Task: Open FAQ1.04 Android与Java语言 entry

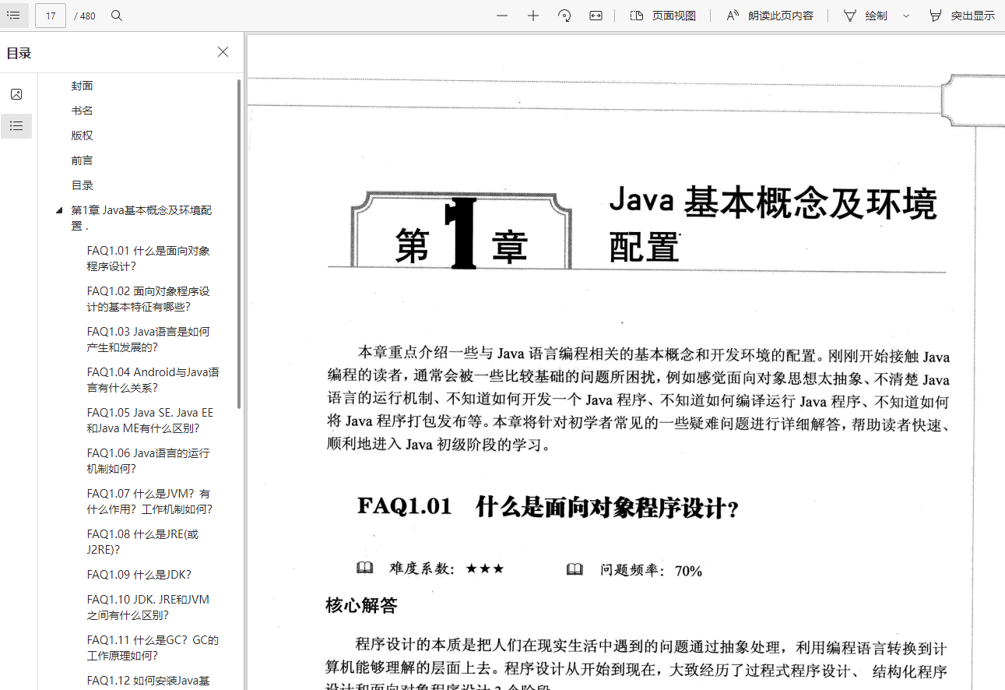Action: coord(153,380)
